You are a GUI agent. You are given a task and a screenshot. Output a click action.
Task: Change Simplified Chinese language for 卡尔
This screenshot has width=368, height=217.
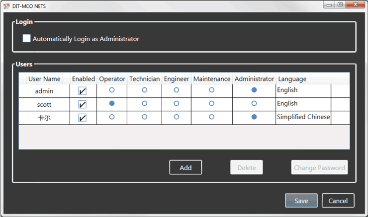[x=303, y=117]
